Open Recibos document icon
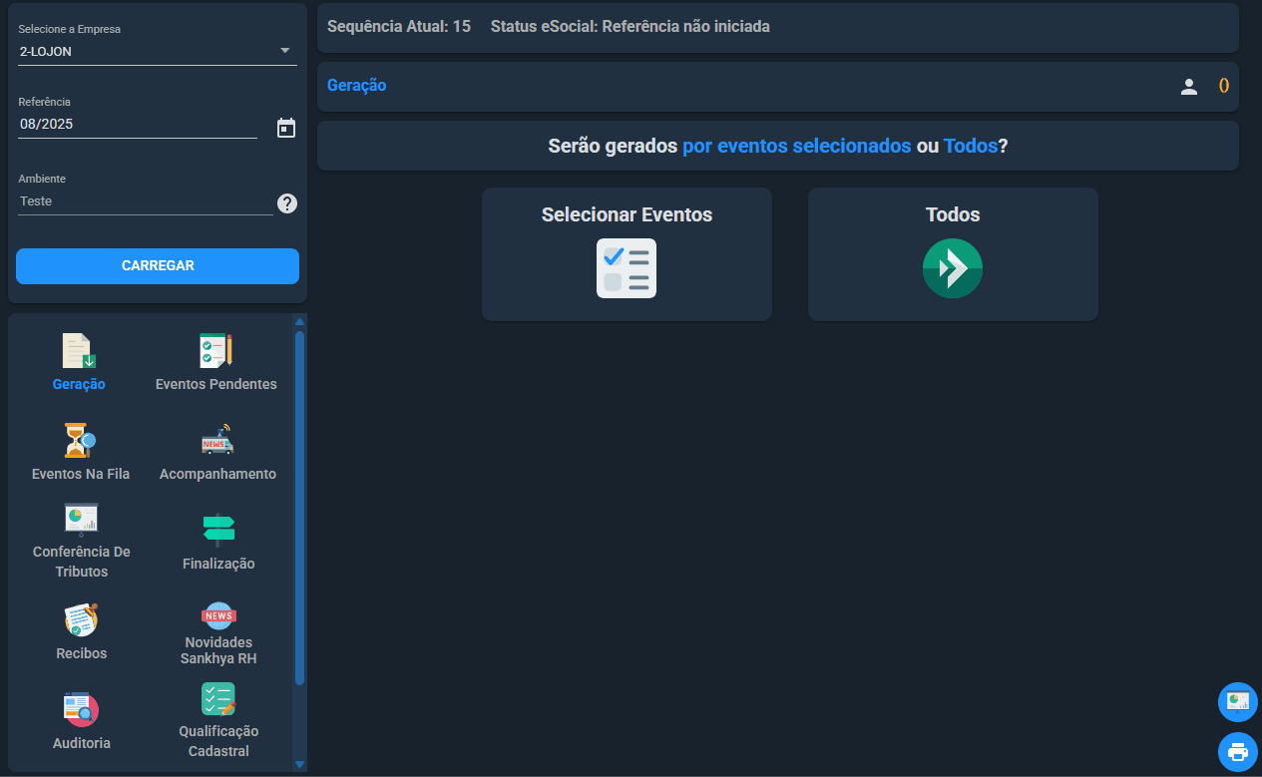 (x=81, y=619)
